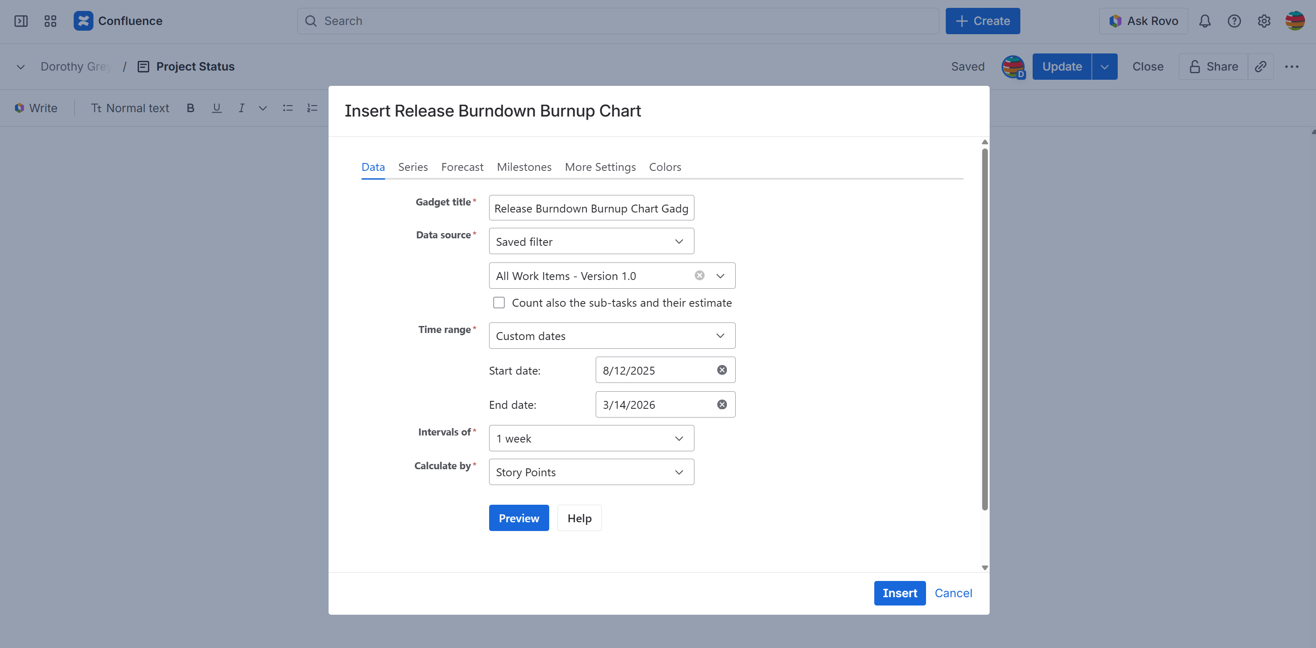Expand more text formatting chevron
Screen dimensions: 1316x648
point(263,108)
